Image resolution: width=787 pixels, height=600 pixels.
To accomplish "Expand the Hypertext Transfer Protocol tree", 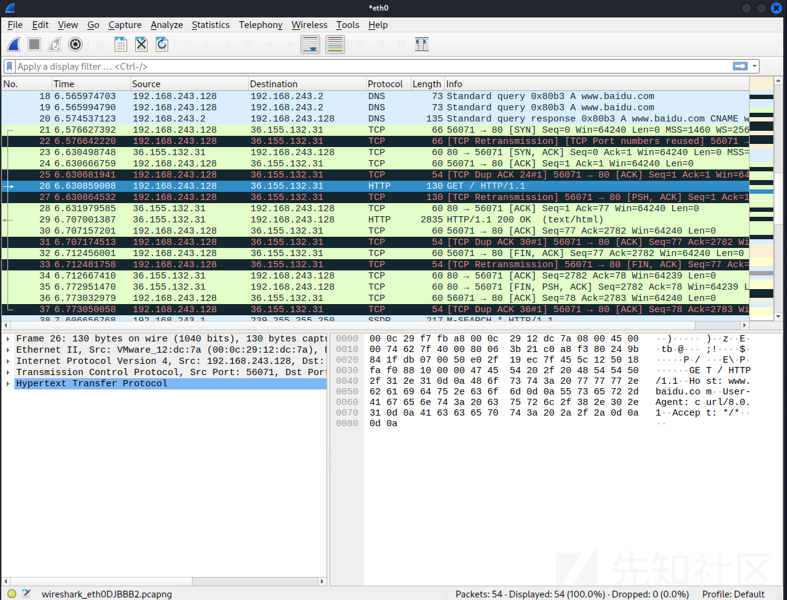I will point(8,384).
